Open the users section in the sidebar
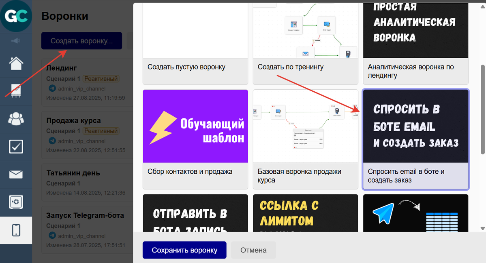 16,118
